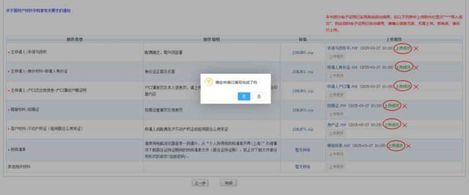Click 上传附件 in the 户口簿 row
The height and width of the screenshot is (195, 469).
pyautogui.click(x=337, y=95)
